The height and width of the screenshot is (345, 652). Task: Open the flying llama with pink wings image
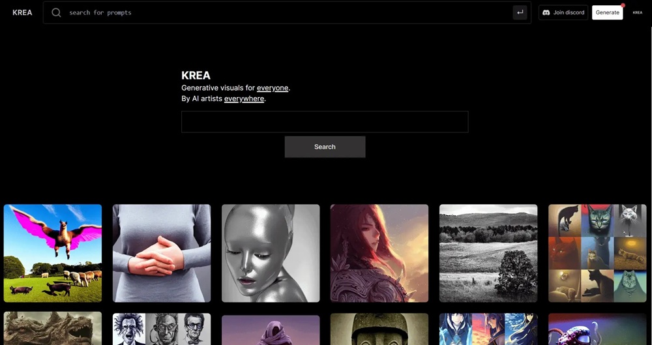coord(53,253)
